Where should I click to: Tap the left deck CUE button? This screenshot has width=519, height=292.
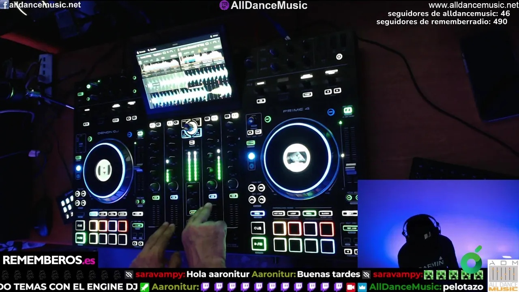click(80, 225)
